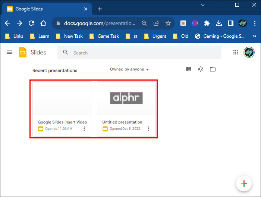Toggle the browser side panel icon
The width and height of the screenshot is (261, 197).
(231, 23)
